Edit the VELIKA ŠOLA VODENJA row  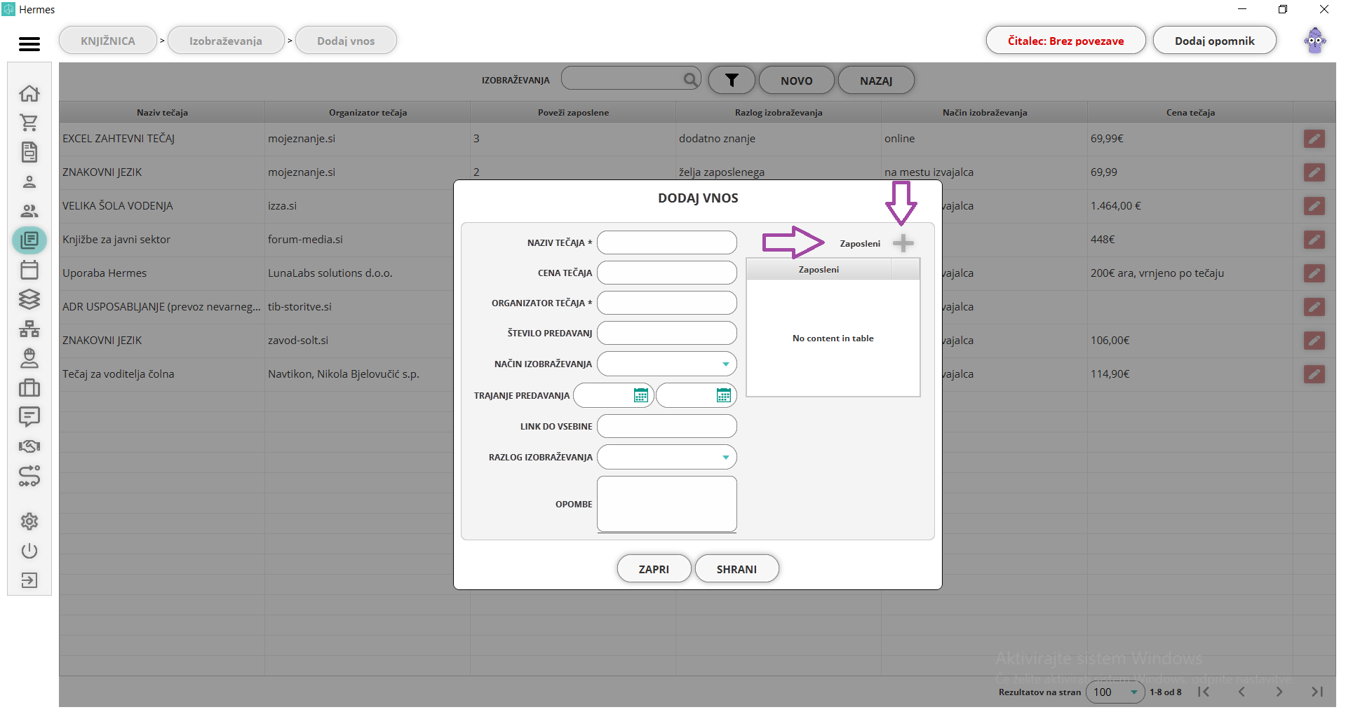tap(1314, 206)
